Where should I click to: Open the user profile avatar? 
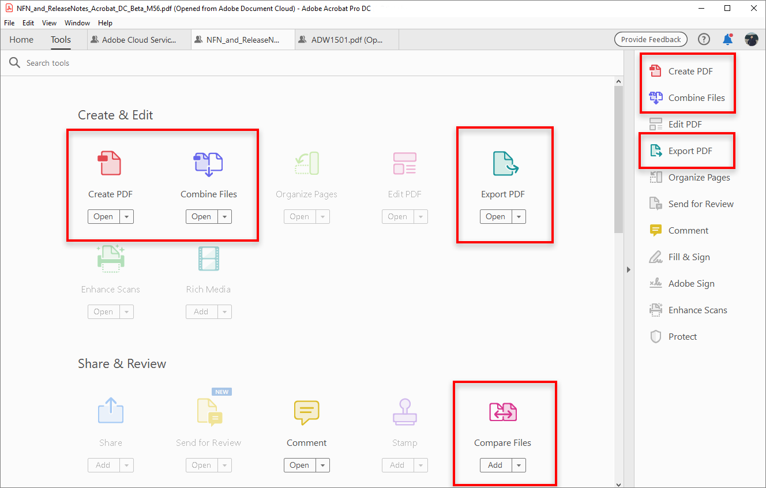coord(752,39)
